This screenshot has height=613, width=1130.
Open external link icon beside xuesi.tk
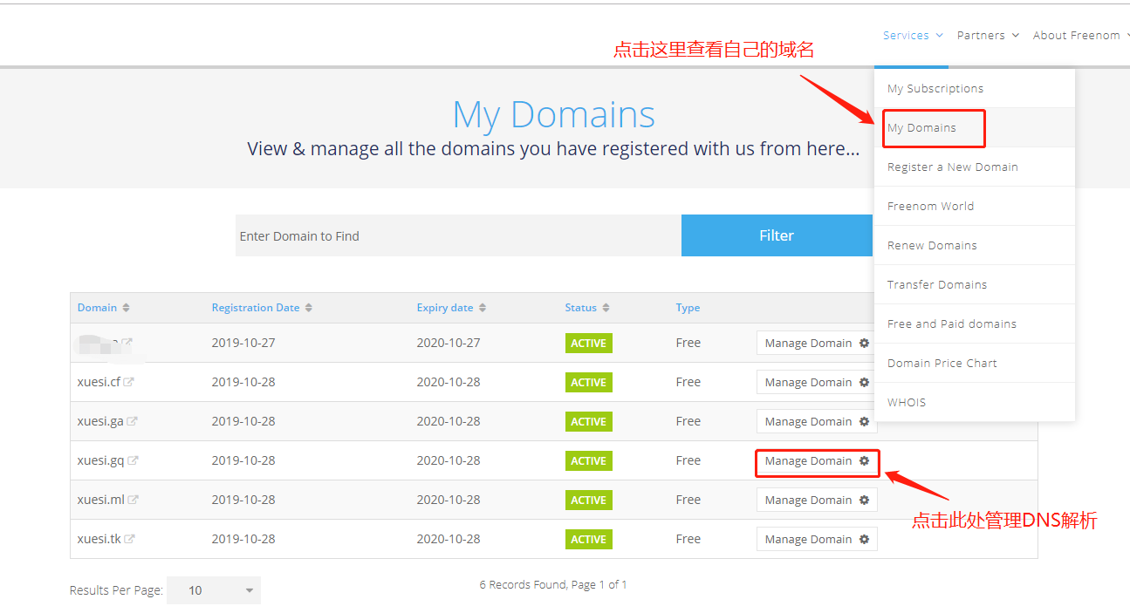click(130, 539)
